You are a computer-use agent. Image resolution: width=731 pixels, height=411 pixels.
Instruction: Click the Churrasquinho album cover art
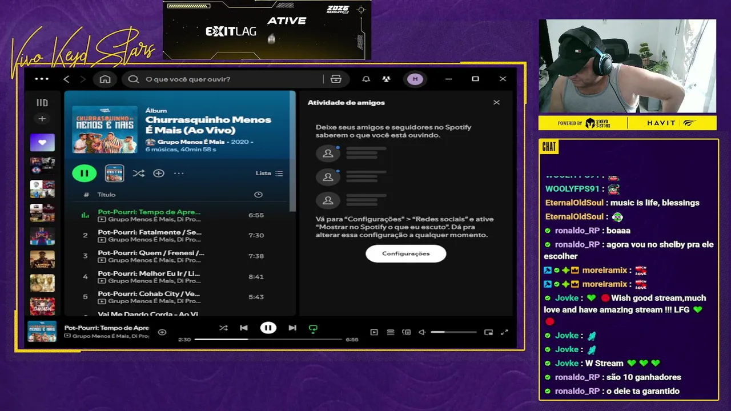pyautogui.click(x=105, y=130)
